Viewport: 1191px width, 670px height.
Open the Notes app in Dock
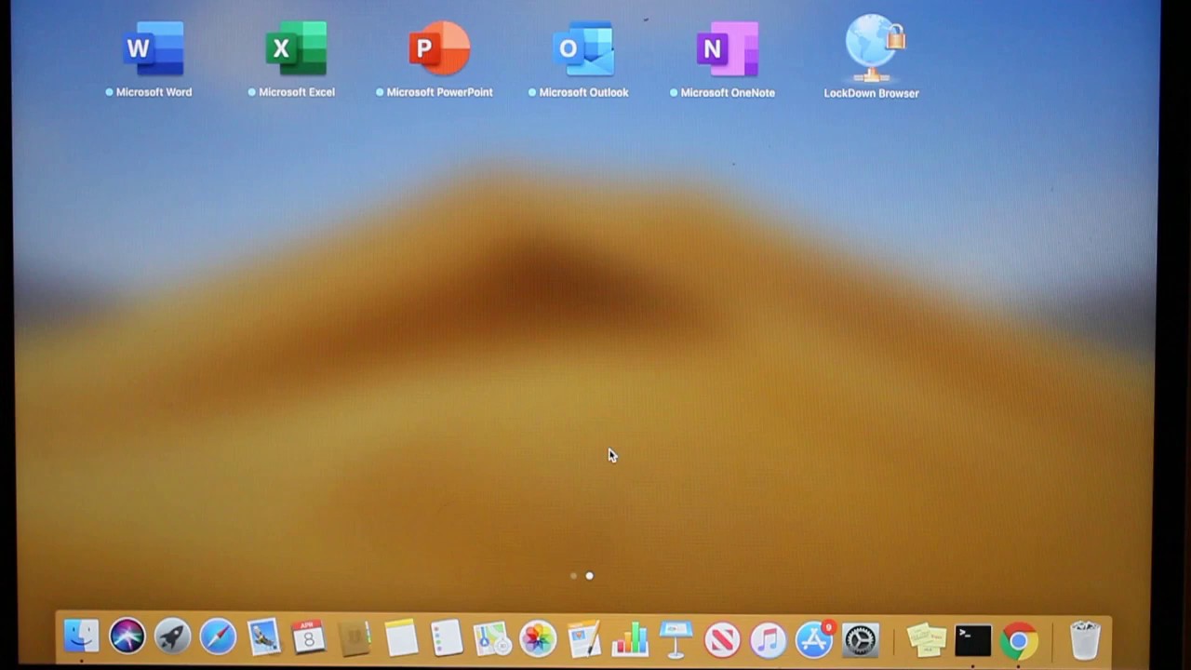tap(401, 638)
